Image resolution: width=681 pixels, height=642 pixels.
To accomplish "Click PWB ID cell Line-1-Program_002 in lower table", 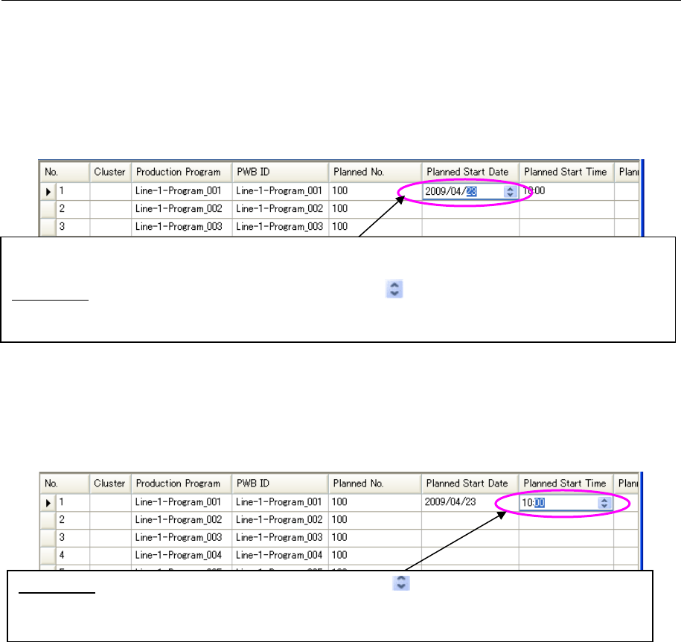I will 280,520.
